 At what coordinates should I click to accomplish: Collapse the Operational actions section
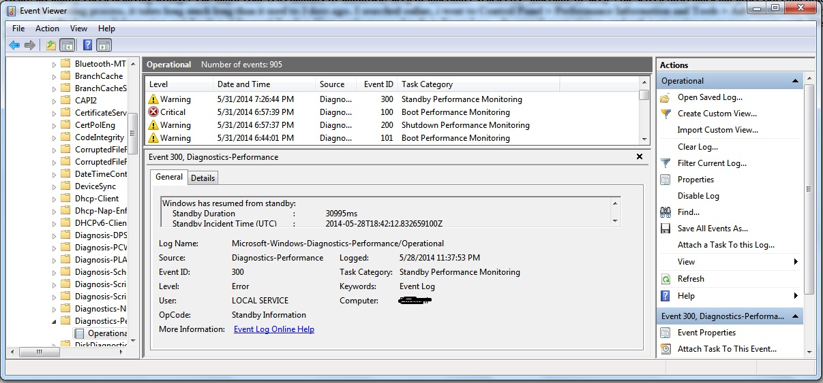coord(795,81)
